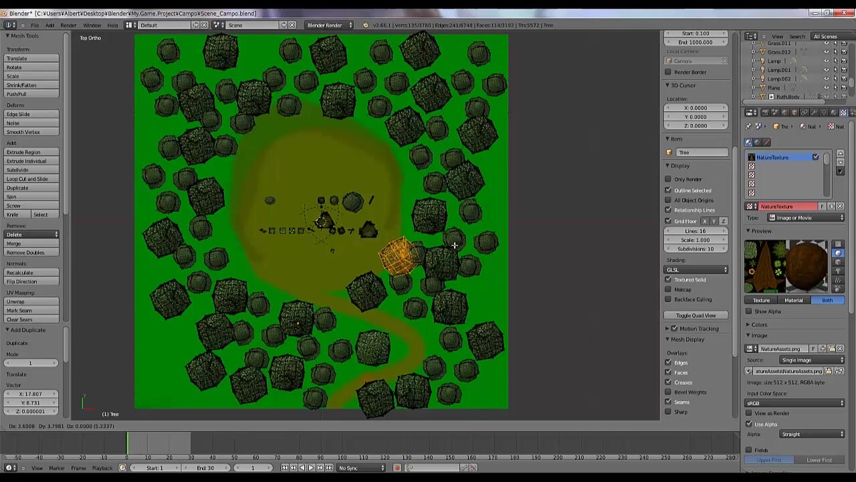
Task: Click the Toggle Quad View button
Action: tap(695, 315)
